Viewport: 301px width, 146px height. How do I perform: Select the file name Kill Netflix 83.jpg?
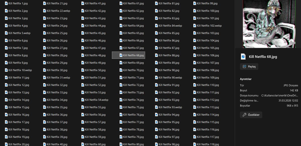[169, 18]
